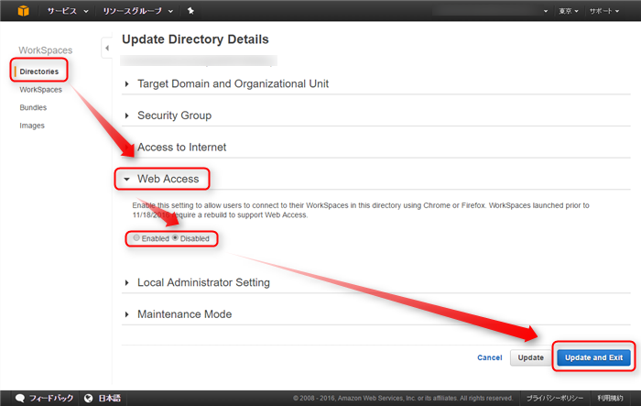The width and height of the screenshot is (641, 406).
Task: Click the Web Access description text
Action: point(361,210)
